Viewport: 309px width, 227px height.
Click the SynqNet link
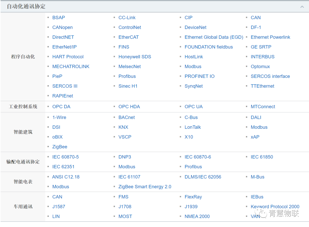193,86
